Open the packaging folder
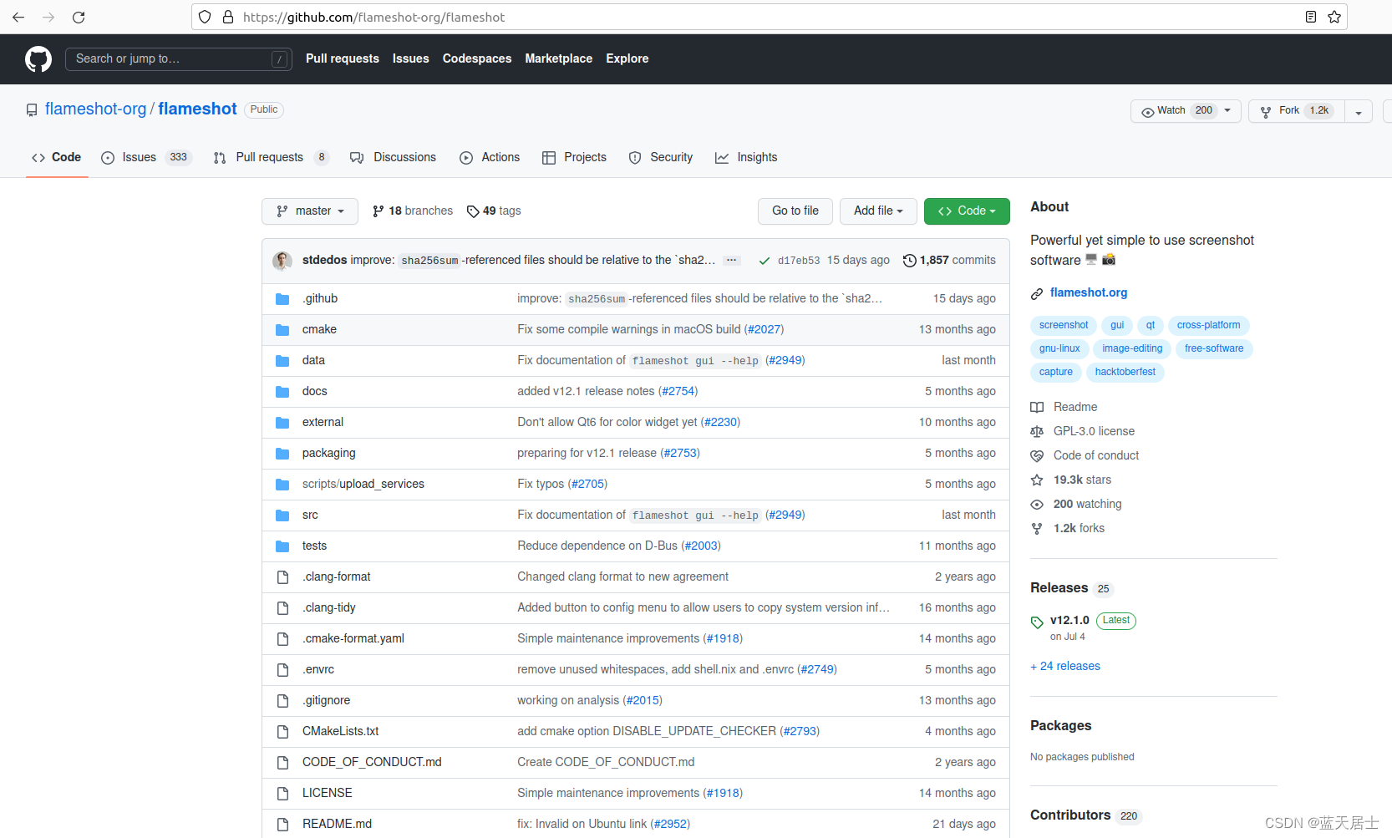Screen dimensions: 1392x838 click(x=328, y=454)
